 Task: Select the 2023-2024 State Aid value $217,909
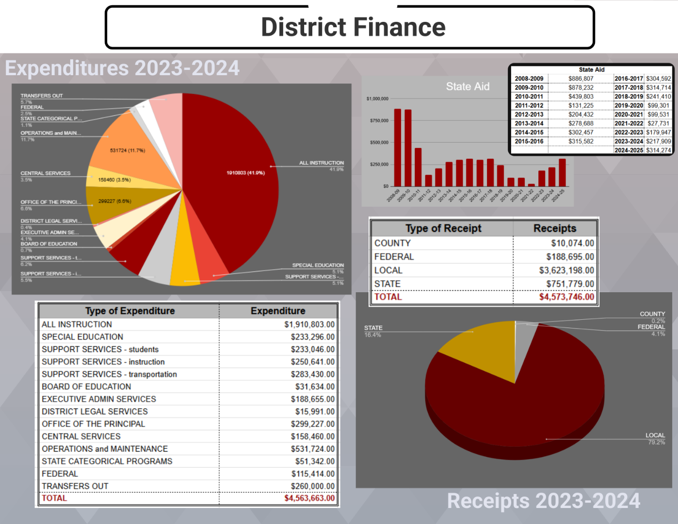tap(658, 141)
